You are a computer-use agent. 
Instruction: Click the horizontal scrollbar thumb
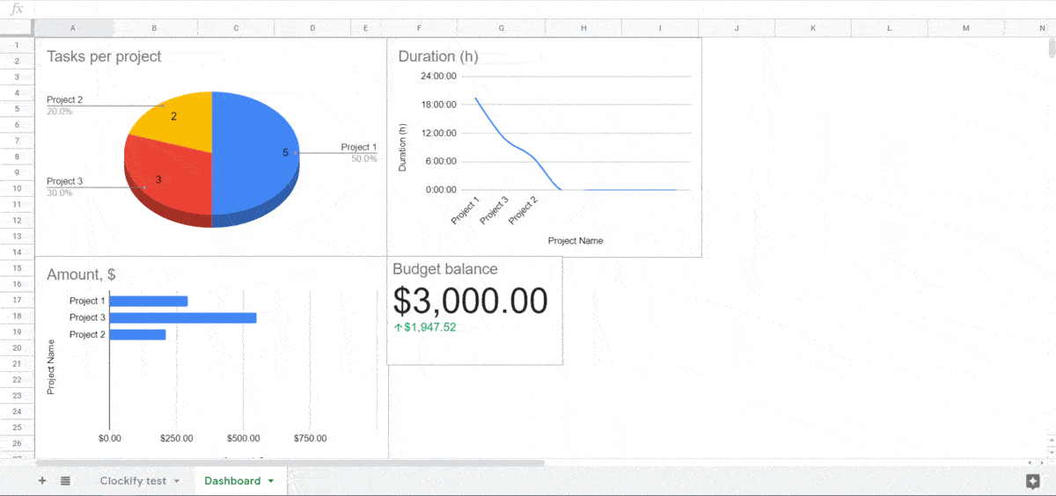[x=290, y=463]
